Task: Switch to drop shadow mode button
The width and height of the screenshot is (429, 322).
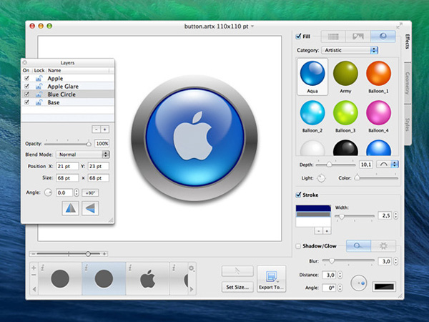Action: (x=358, y=246)
